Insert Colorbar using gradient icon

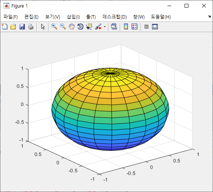point(126,27)
